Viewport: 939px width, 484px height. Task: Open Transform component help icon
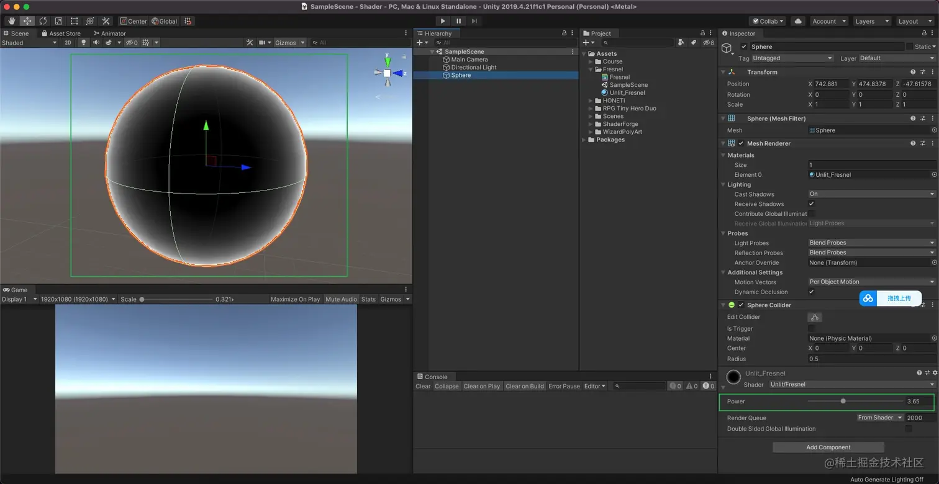(x=913, y=72)
